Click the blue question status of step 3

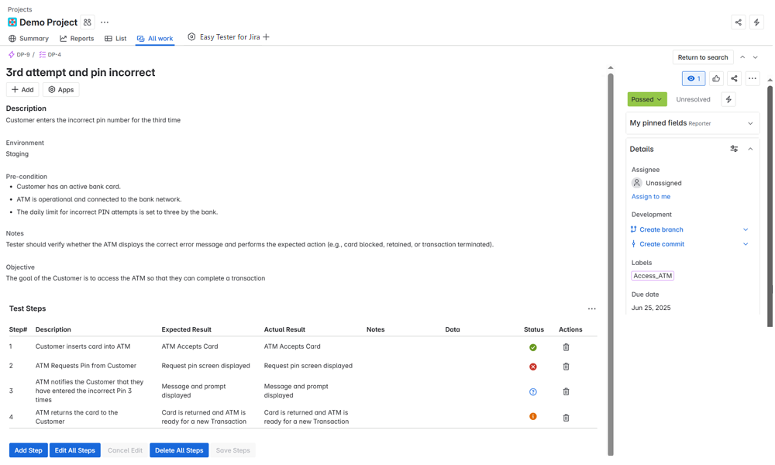pyautogui.click(x=533, y=392)
